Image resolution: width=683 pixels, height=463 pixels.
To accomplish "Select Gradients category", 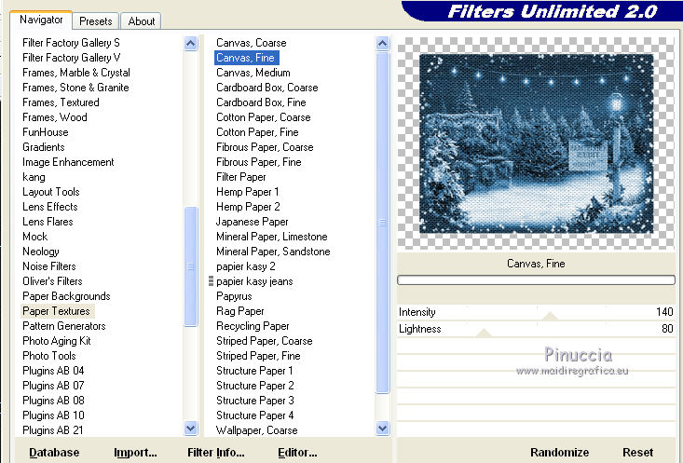I will pos(44,147).
